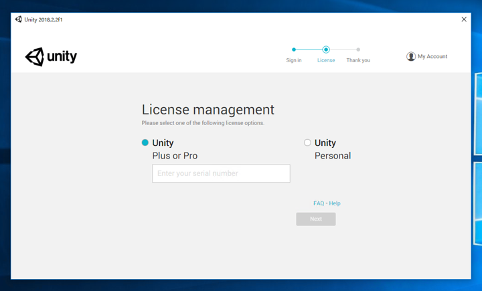Image resolution: width=482 pixels, height=291 pixels.
Task: Click the Unity 2018.2.2f1 title text
Action: (44, 19)
